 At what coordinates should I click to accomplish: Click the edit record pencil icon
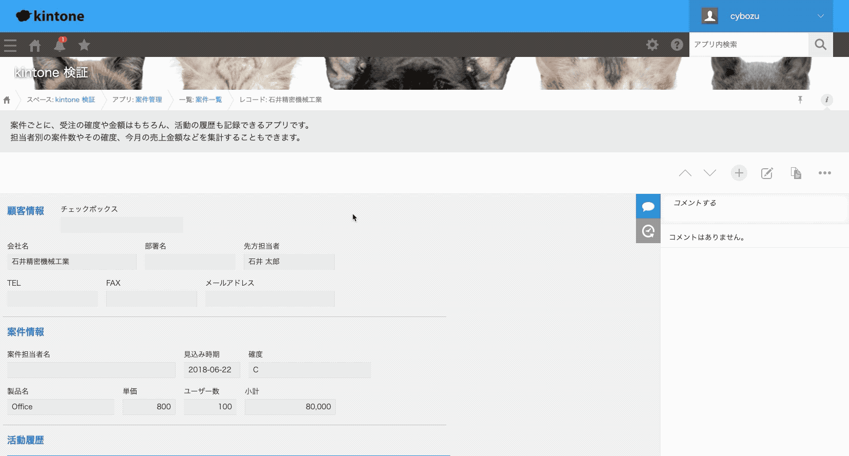(x=767, y=173)
